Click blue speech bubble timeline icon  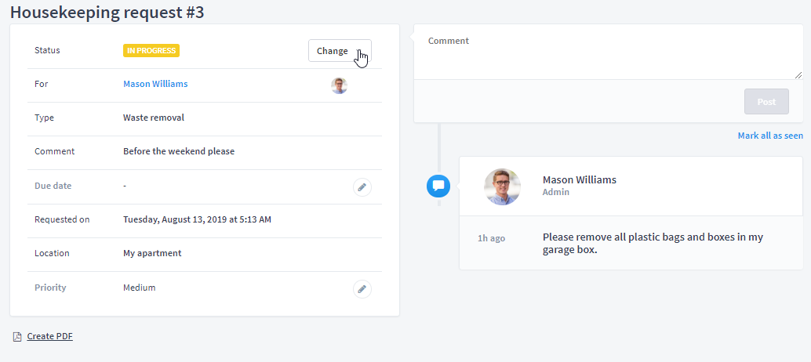coord(438,186)
